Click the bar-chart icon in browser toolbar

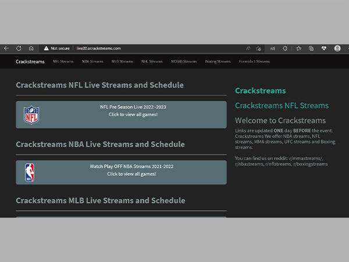[x=272, y=48]
